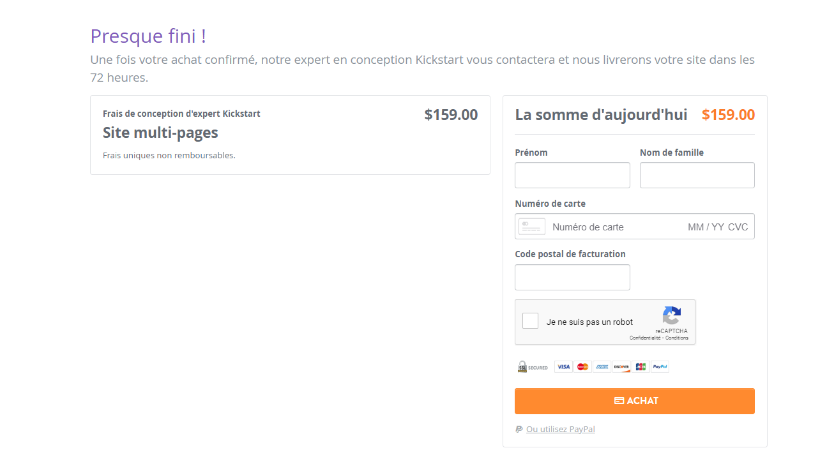Focus the Code postal de facturation field
The image size is (827, 464).
(572, 277)
